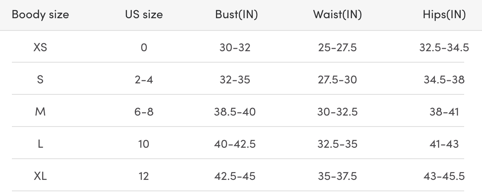Viewport: 482px width, 193px height.
Task: Click US size 2-4 cell
Action: point(144,80)
